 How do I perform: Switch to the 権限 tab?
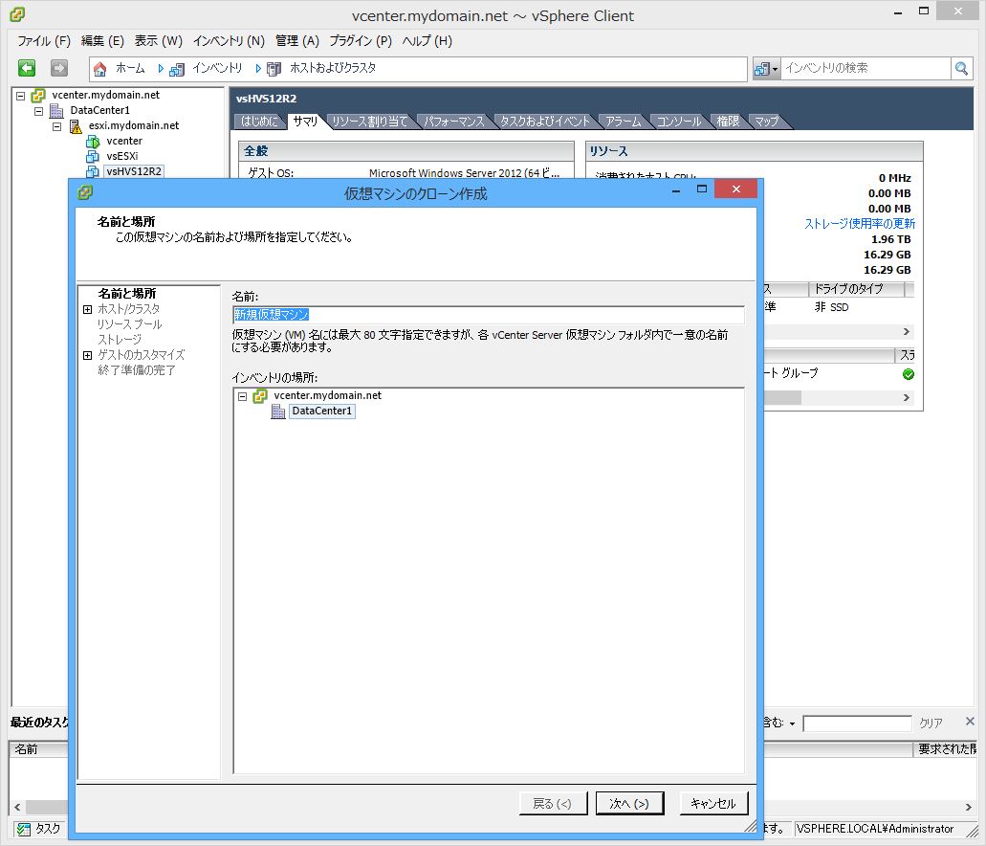728,122
